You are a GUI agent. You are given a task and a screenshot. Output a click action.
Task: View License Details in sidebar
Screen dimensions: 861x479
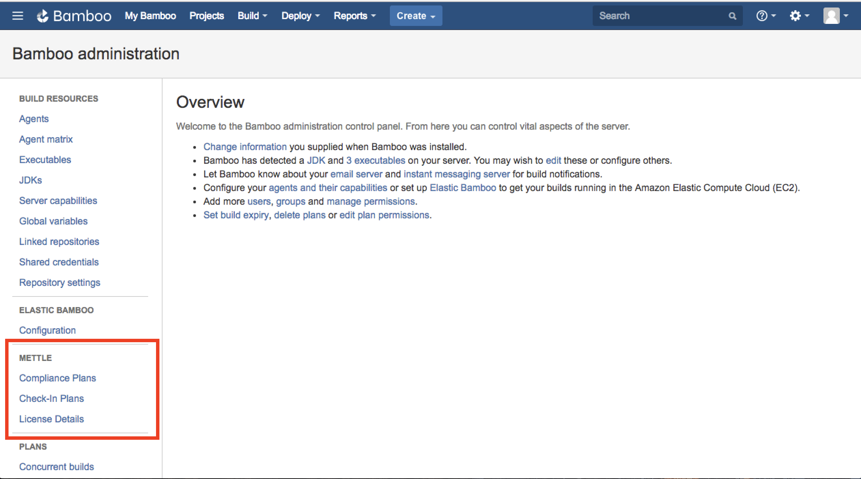click(x=51, y=419)
